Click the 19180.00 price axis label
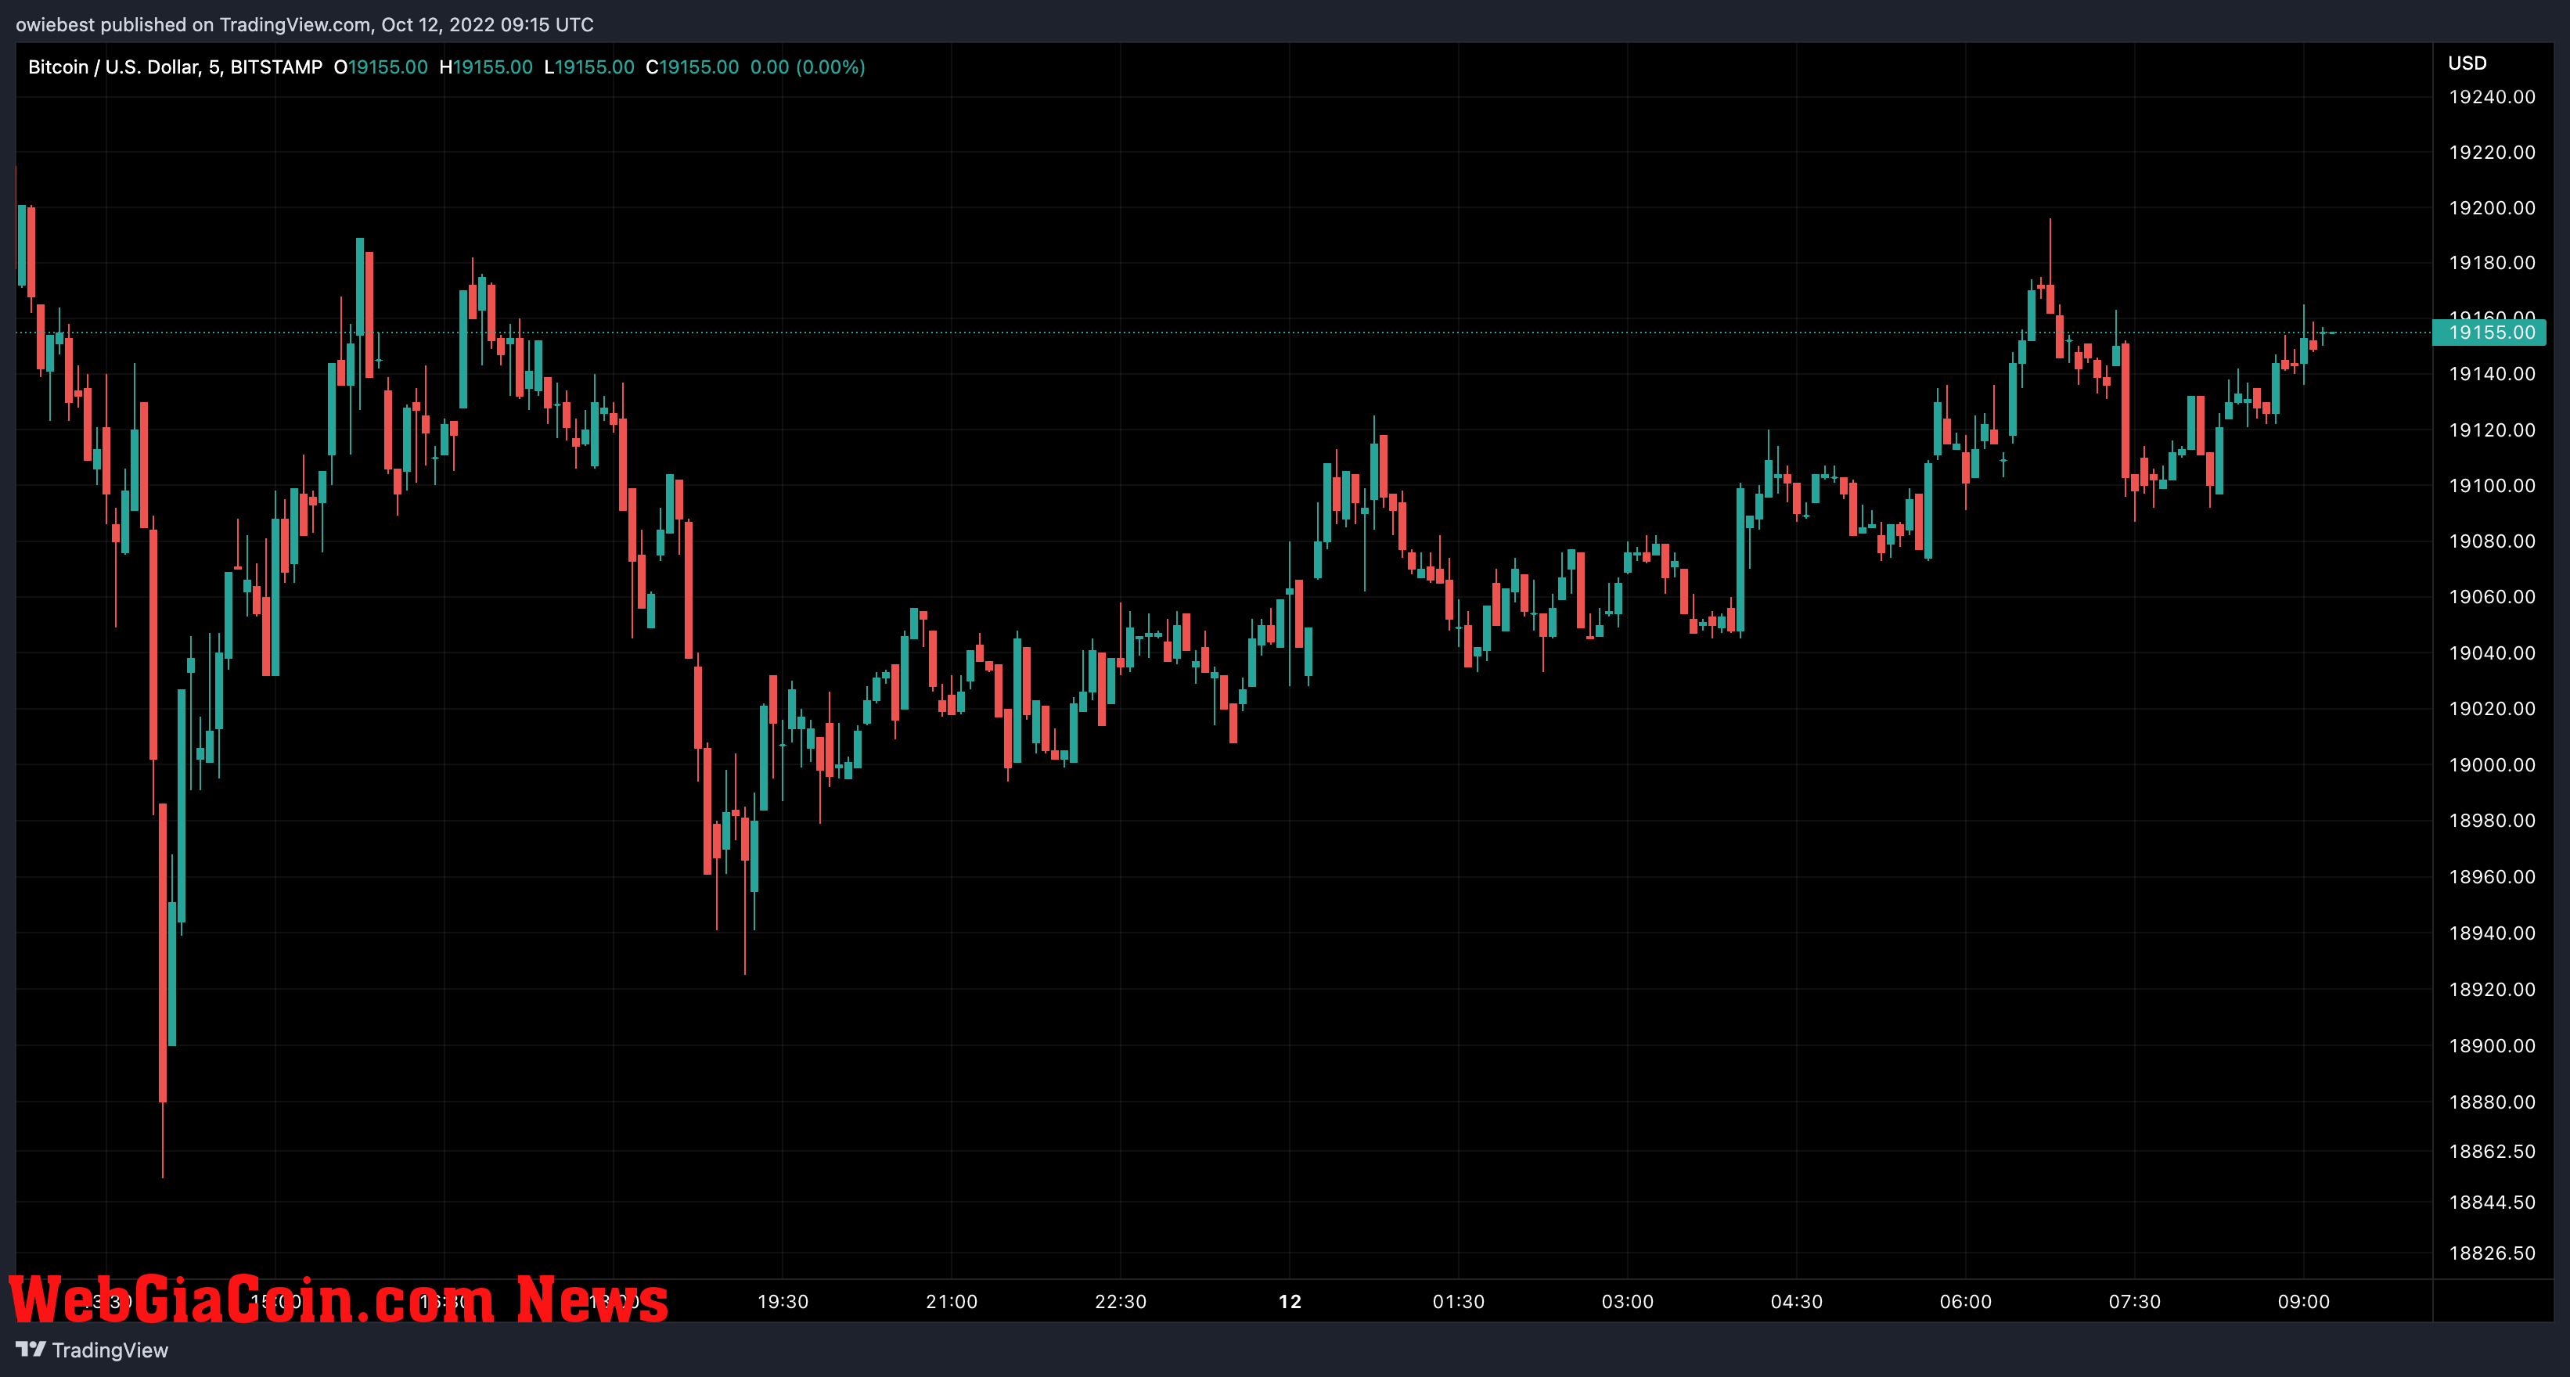 tap(2491, 262)
